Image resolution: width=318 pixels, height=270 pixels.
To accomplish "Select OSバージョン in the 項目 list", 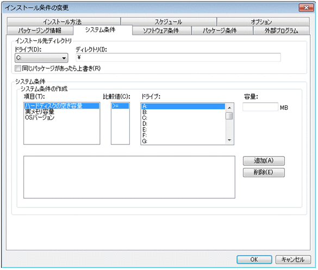I will pos(61,117).
